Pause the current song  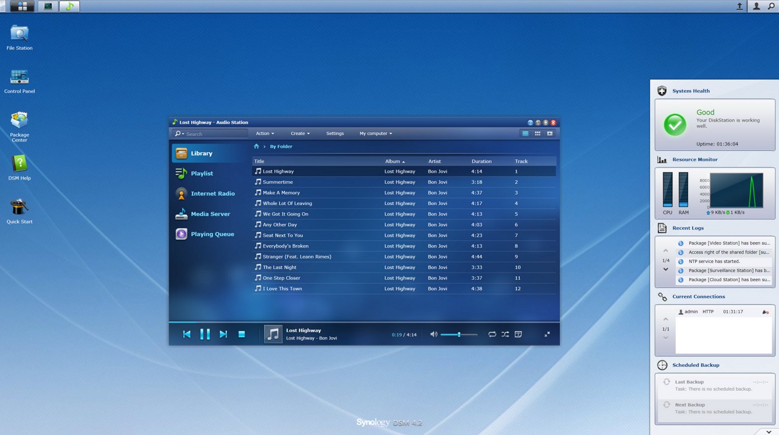pyautogui.click(x=205, y=334)
